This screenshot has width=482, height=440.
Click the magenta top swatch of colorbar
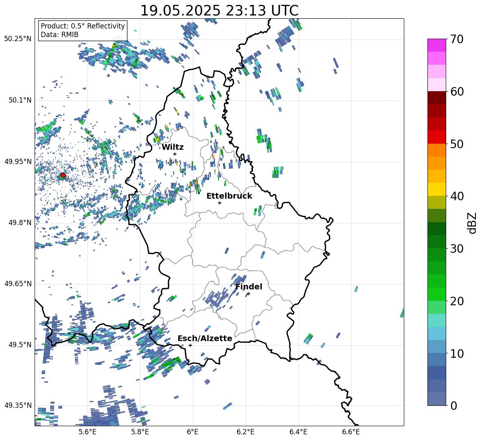pos(436,45)
